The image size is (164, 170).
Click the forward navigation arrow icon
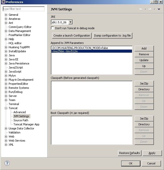click(x=150, y=9)
